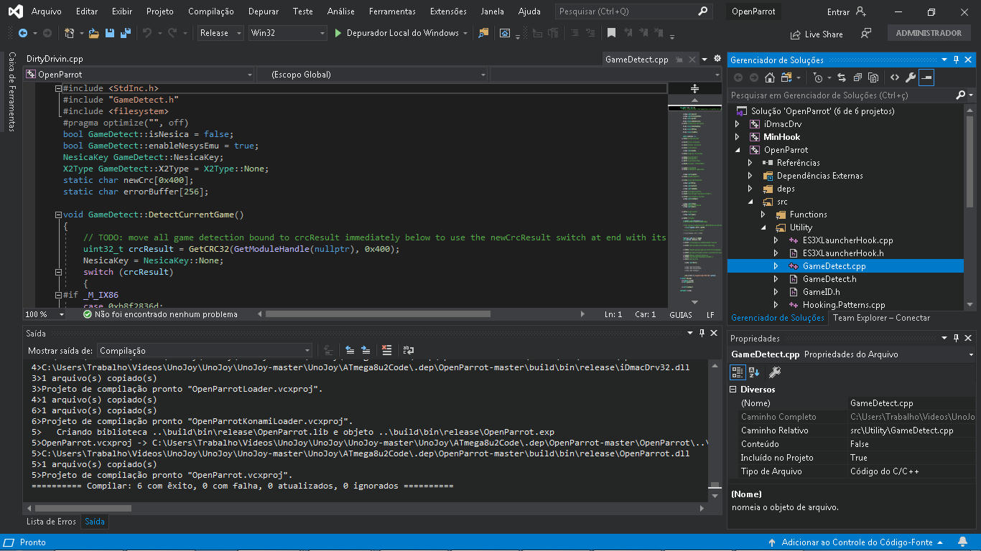
Task: Click the ADMINISTRADOR button
Action: tap(929, 33)
